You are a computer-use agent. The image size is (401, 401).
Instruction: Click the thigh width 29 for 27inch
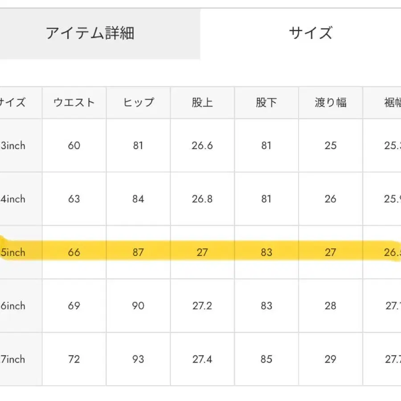pos(331,360)
